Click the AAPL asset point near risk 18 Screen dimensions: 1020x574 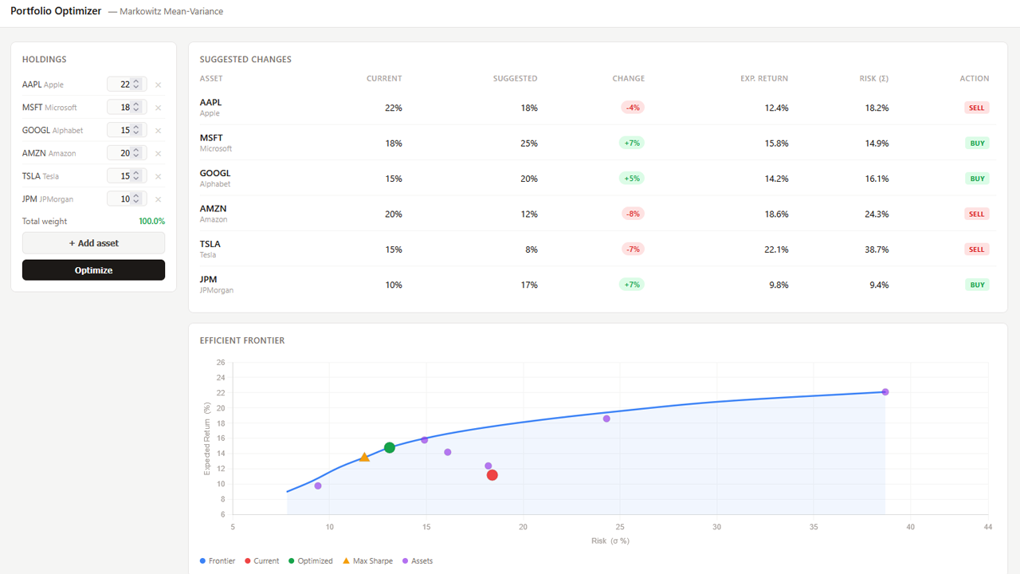tap(488, 466)
